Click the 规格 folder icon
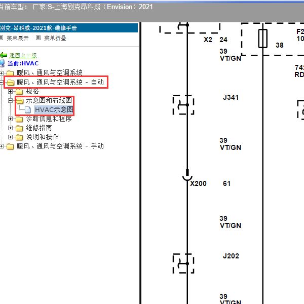 point(19,92)
